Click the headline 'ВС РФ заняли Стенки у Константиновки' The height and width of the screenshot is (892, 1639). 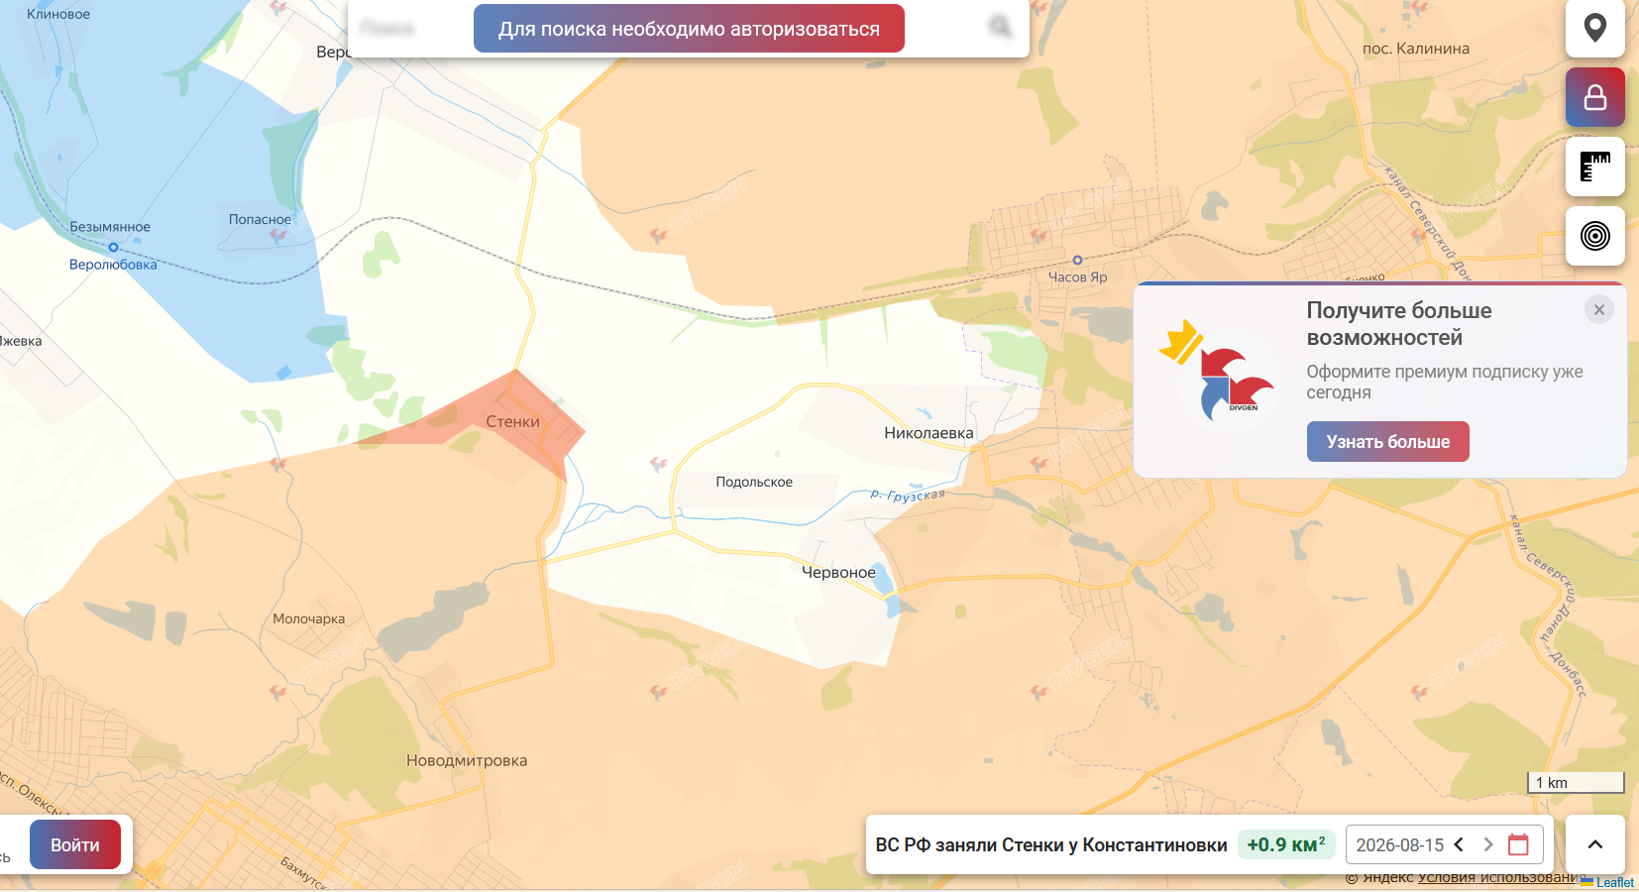[1051, 844]
